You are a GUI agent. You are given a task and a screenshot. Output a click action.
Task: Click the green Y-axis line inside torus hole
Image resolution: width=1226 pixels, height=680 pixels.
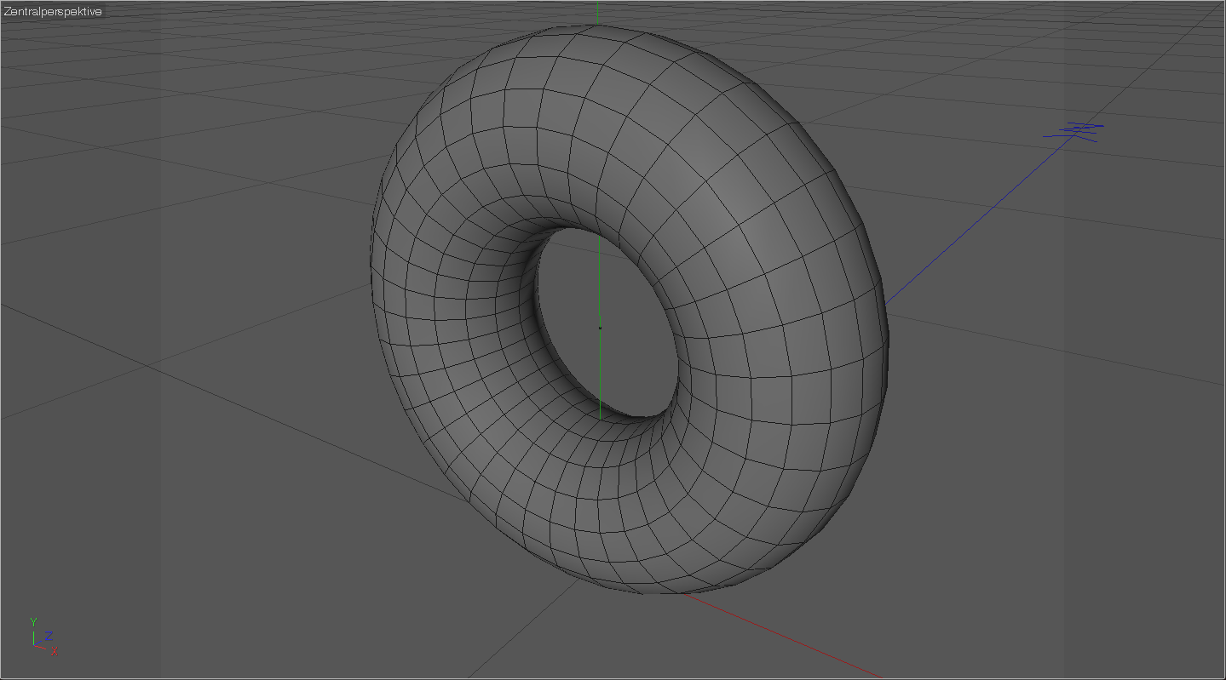click(600, 374)
